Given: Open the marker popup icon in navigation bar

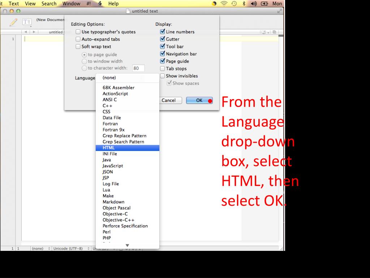Looking at the screenshot, I should pos(265,32).
